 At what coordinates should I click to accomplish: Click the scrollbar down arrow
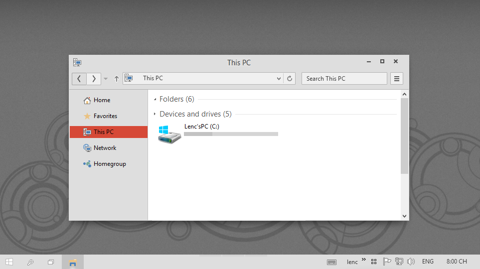(404, 216)
